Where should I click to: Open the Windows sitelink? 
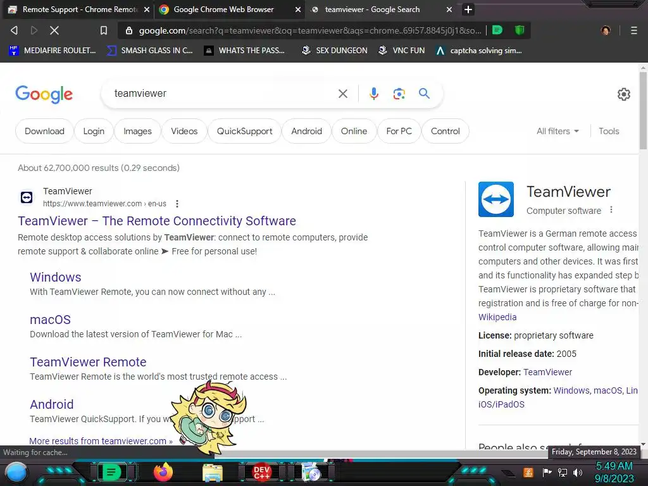56,277
